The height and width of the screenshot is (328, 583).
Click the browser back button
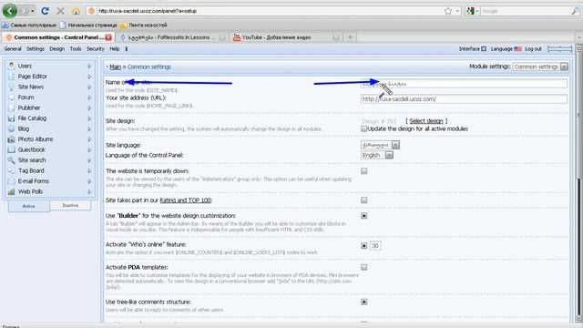coord(10,11)
